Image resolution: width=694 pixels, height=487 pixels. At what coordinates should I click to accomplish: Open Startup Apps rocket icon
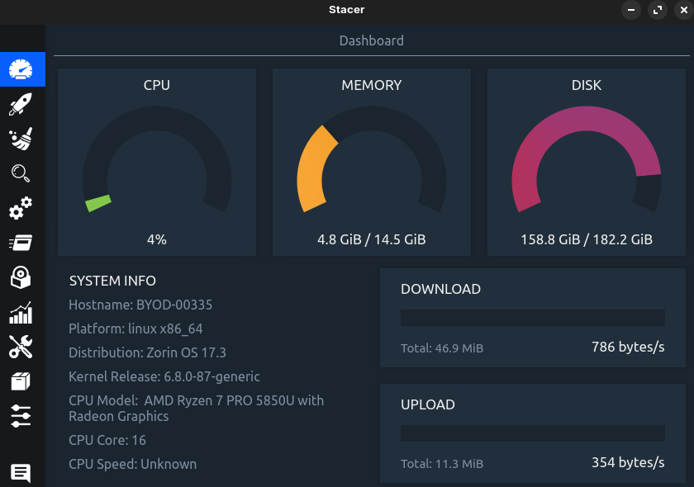(x=21, y=104)
